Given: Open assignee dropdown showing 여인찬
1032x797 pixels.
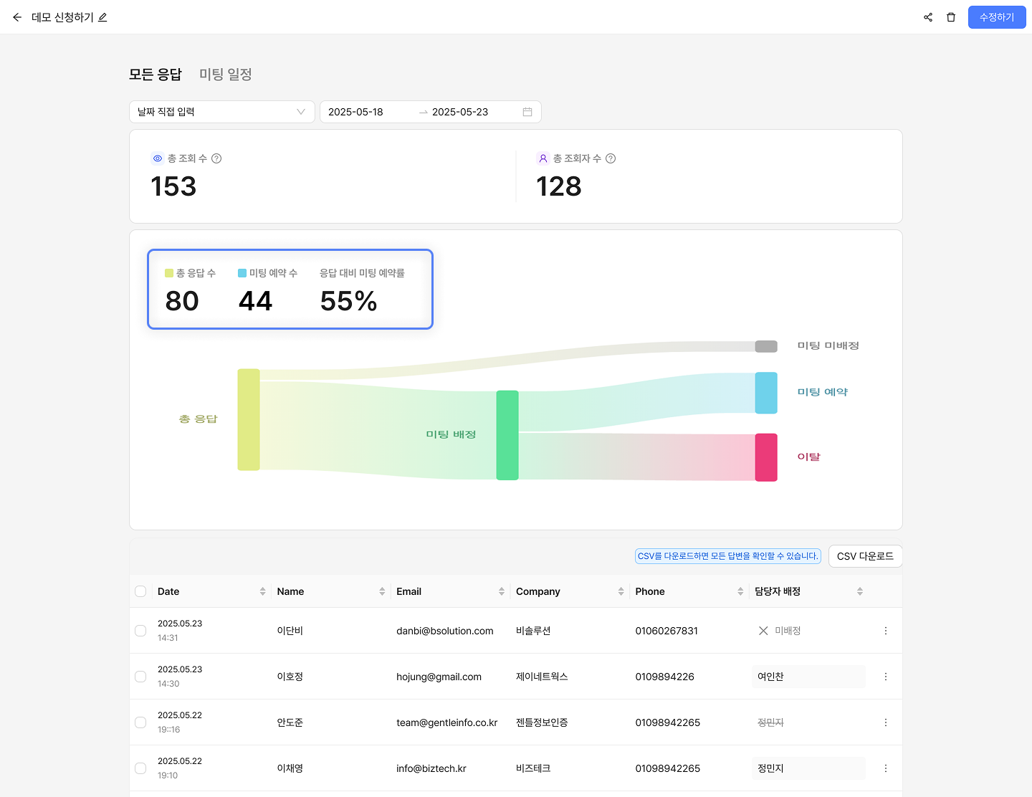Looking at the screenshot, I should (808, 677).
